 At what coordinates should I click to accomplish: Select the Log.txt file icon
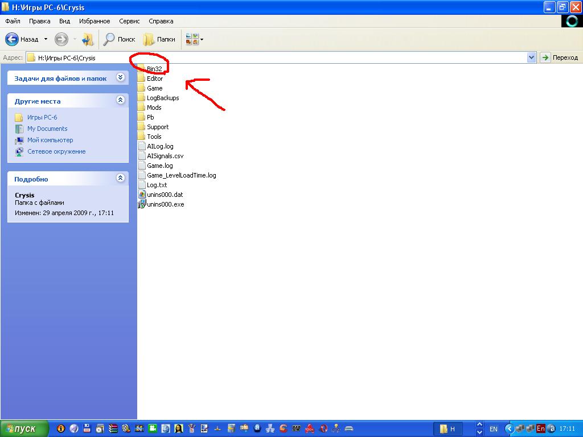pos(142,185)
